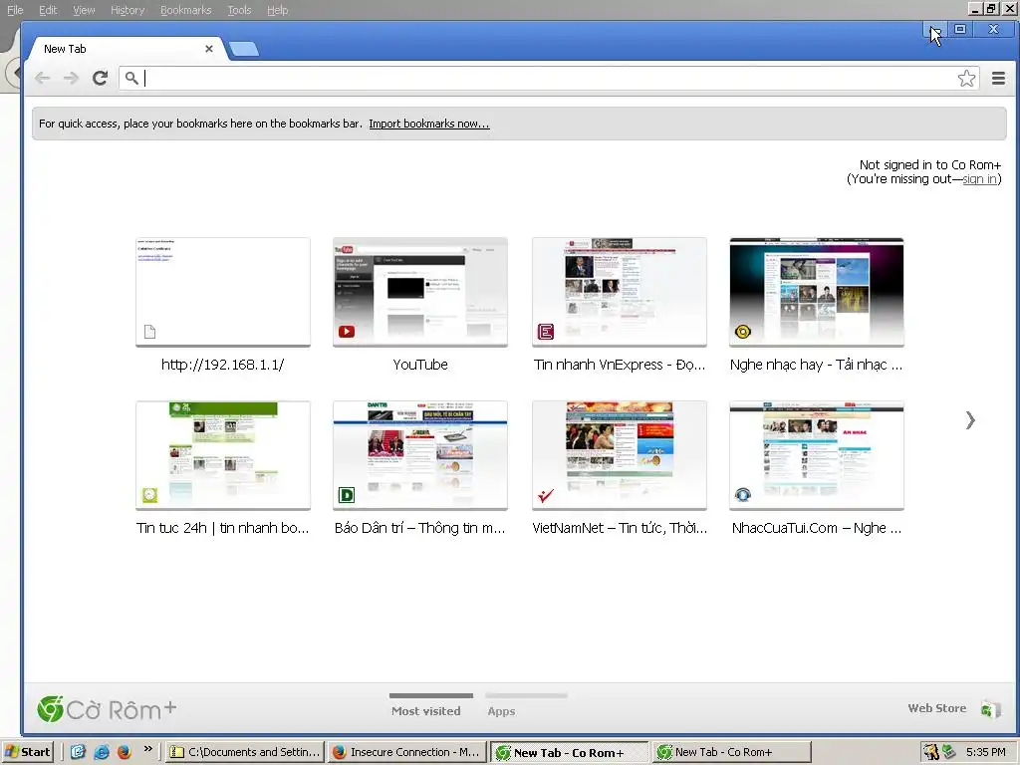Launch Firefox from quick launch bar
This screenshot has width=1020, height=765.
pos(124,752)
